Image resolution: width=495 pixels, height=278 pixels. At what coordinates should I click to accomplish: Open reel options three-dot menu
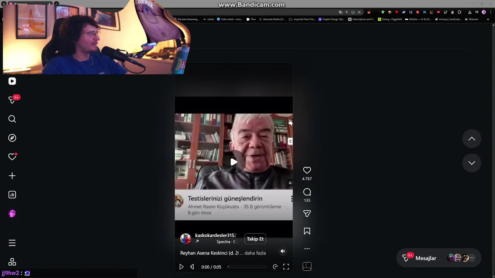coord(307,249)
